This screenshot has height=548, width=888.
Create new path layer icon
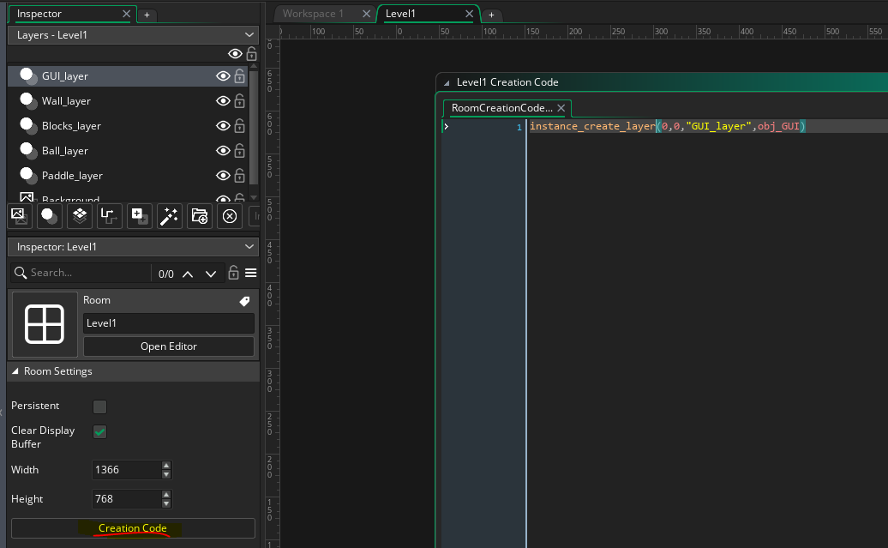110,216
